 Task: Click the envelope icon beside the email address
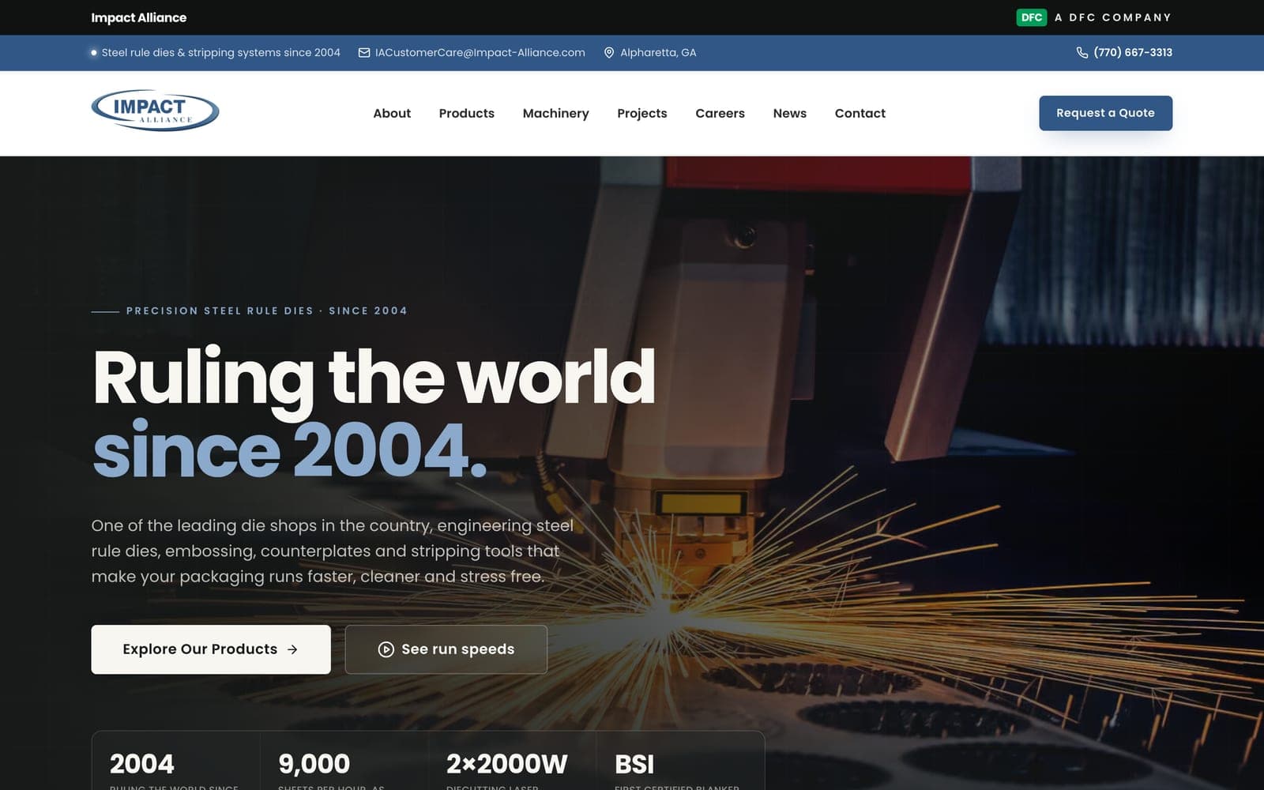coord(364,53)
